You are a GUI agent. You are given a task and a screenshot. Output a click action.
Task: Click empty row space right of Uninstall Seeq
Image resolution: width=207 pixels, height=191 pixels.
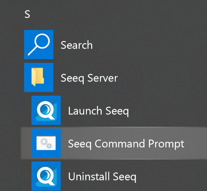point(172,176)
